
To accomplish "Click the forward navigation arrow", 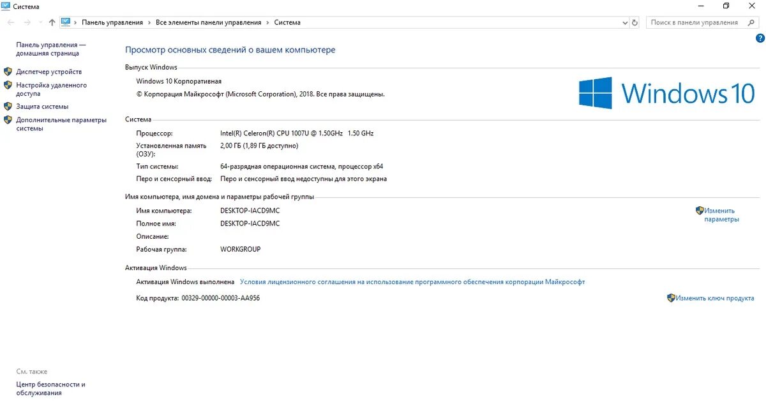I will point(27,22).
